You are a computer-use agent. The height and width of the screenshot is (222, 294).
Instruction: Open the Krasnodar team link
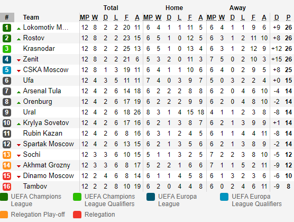point(39,49)
